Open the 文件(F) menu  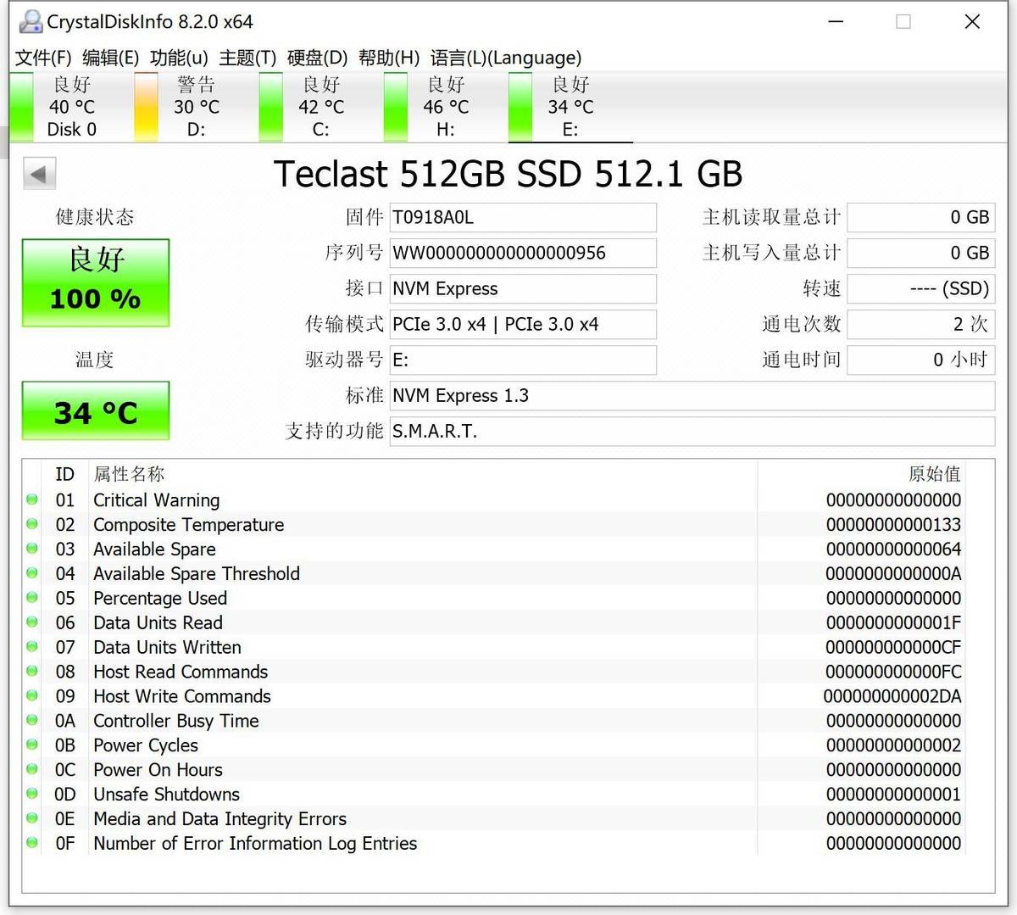click(x=43, y=58)
